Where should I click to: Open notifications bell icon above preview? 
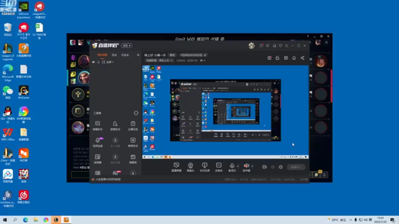coord(294,58)
